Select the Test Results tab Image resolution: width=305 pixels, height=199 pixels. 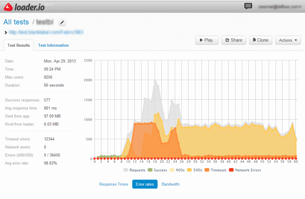[x=18, y=45]
